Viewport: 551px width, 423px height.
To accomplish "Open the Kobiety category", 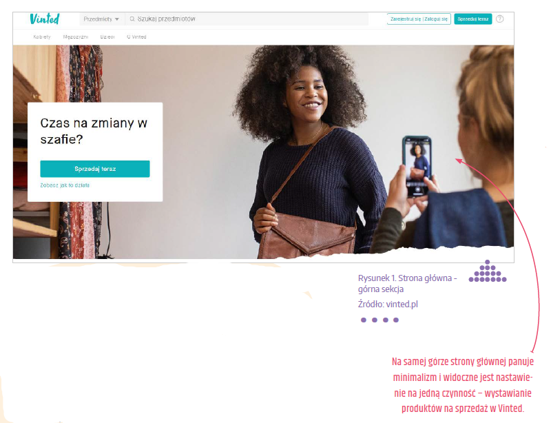I will (42, 37).
